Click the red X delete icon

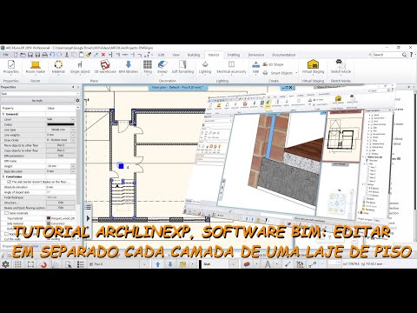(103, 55)
